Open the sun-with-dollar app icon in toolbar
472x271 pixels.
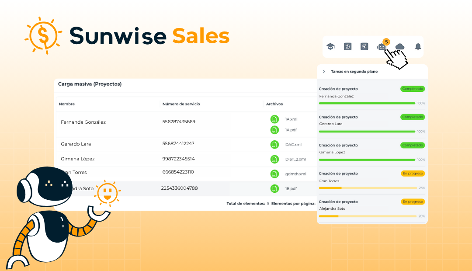click(x=348, y=46)
